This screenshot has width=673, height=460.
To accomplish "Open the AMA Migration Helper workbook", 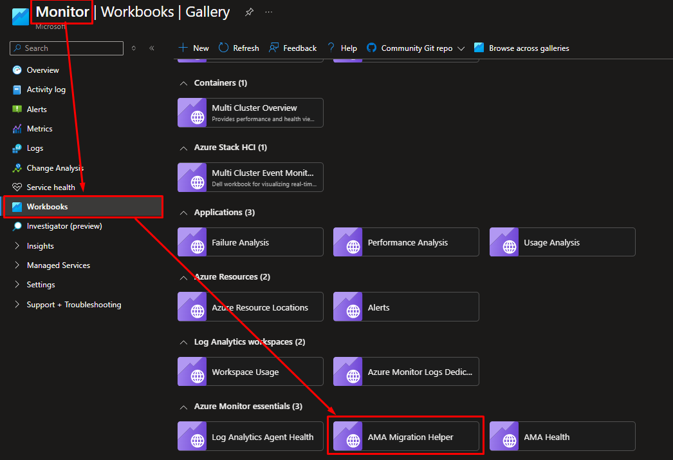I will (405, 436).
